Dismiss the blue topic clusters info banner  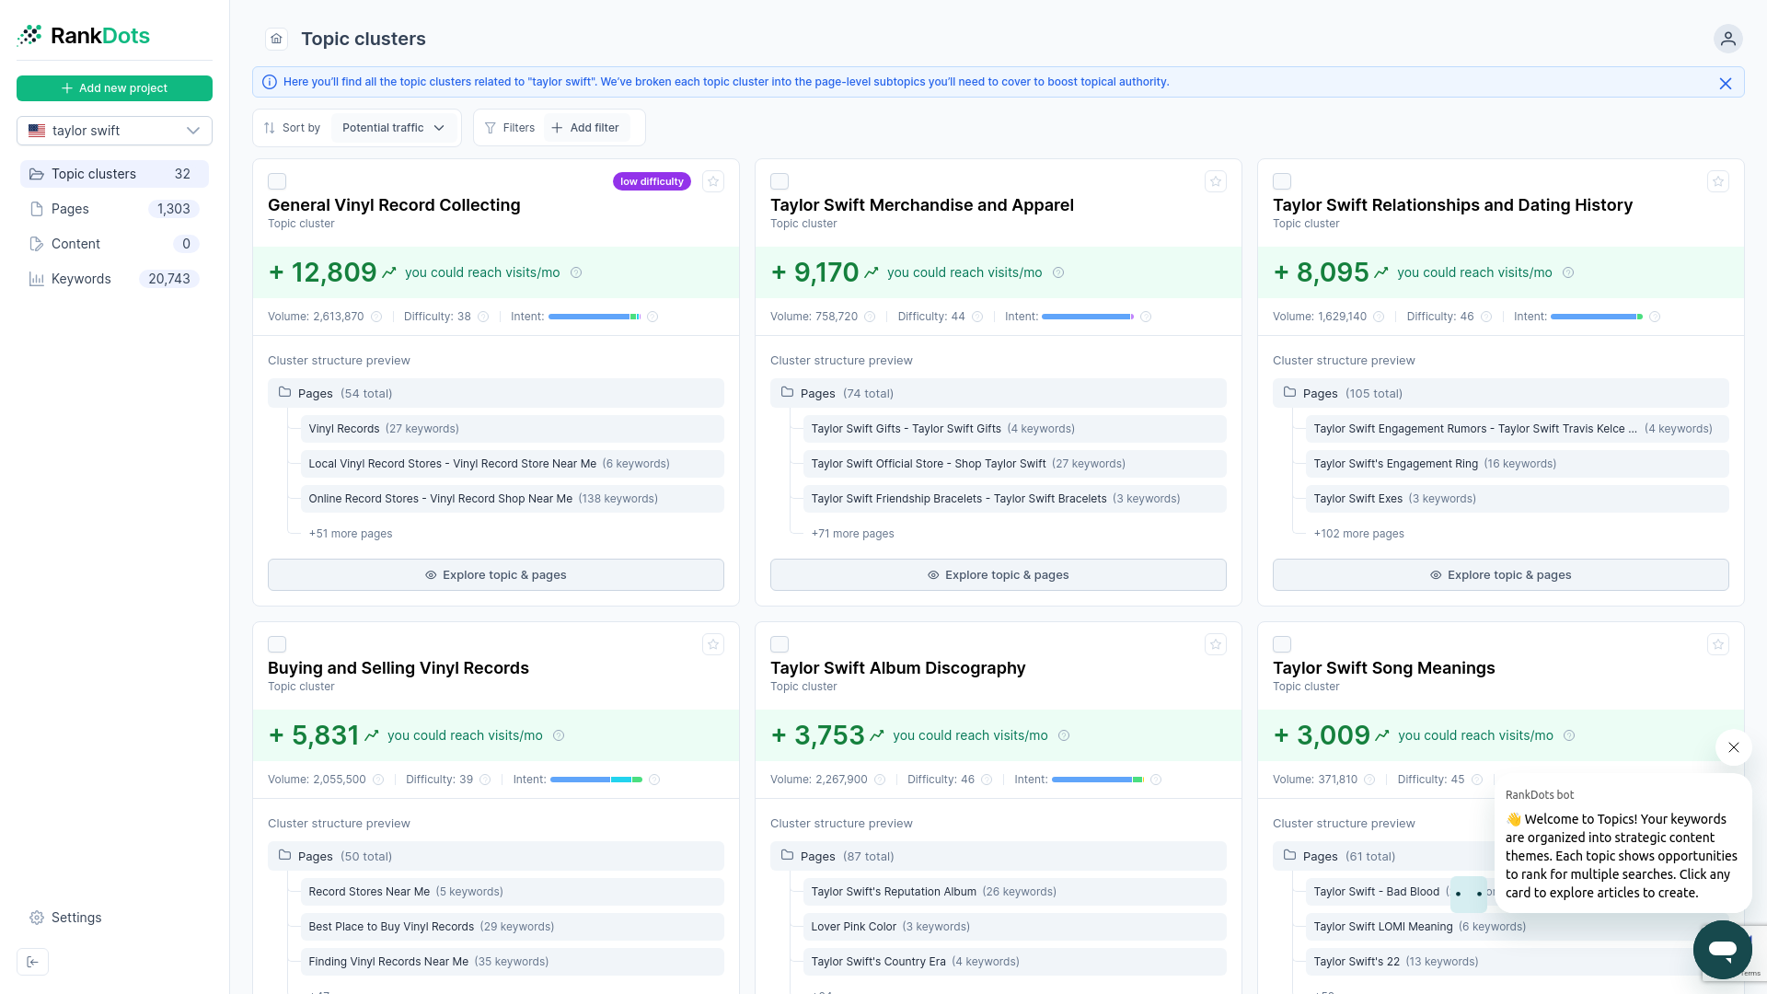(x=1726, y=82)
